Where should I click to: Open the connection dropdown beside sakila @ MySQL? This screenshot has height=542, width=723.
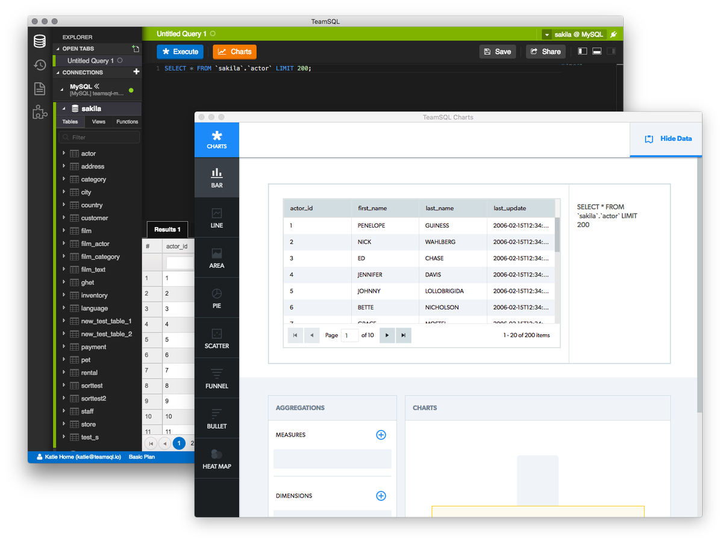(x=546, y=34)
